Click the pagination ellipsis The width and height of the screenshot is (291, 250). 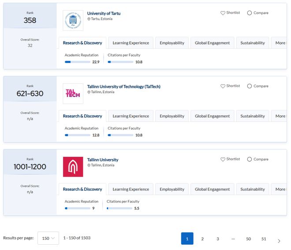click(233, 239)
